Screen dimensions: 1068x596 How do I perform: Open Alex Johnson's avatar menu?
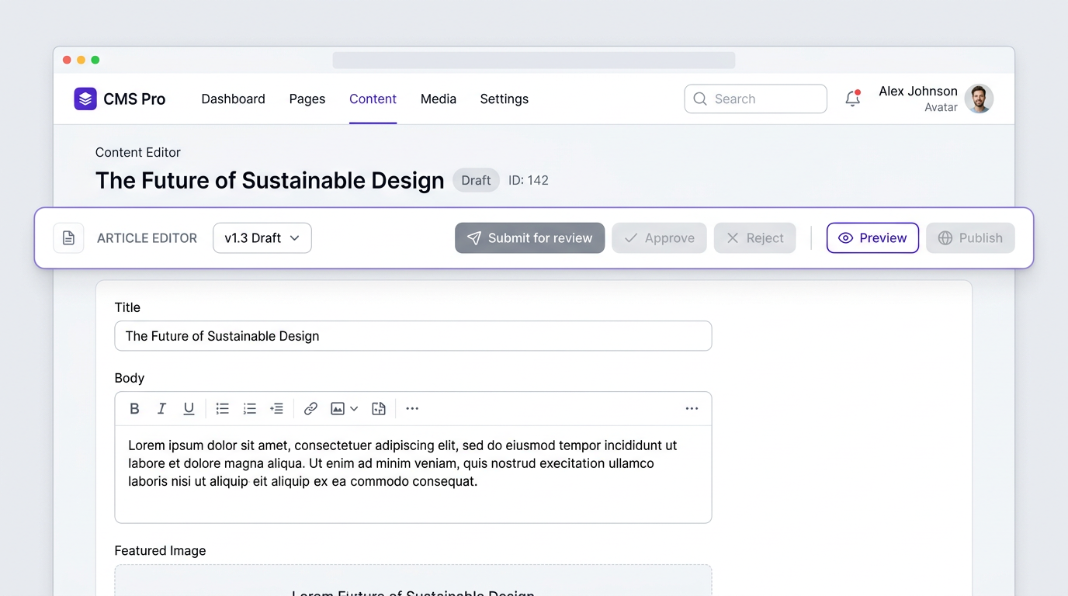tap(979, 99)
